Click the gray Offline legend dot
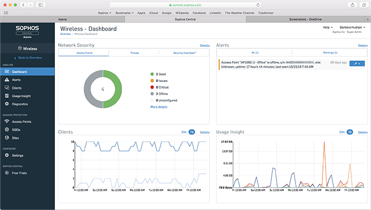 (152, 94)
